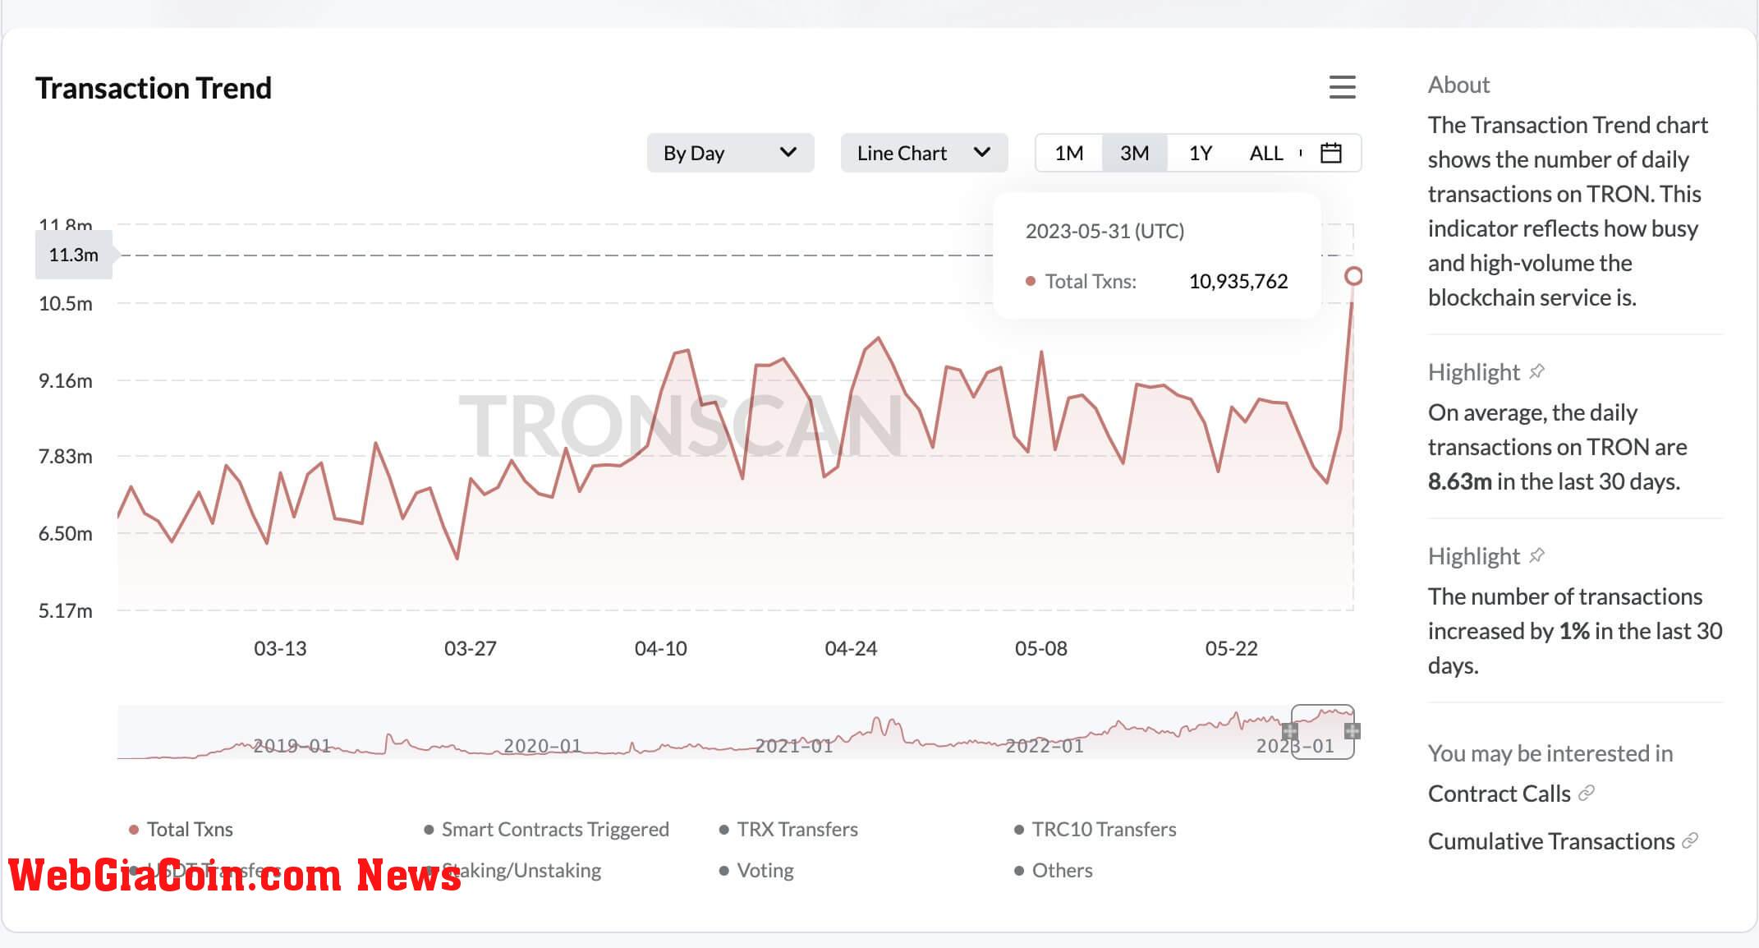Viewport: 1759px width, 948px height.
Task: Click the hamburger menu icon
Action: tap(1341, 88)
